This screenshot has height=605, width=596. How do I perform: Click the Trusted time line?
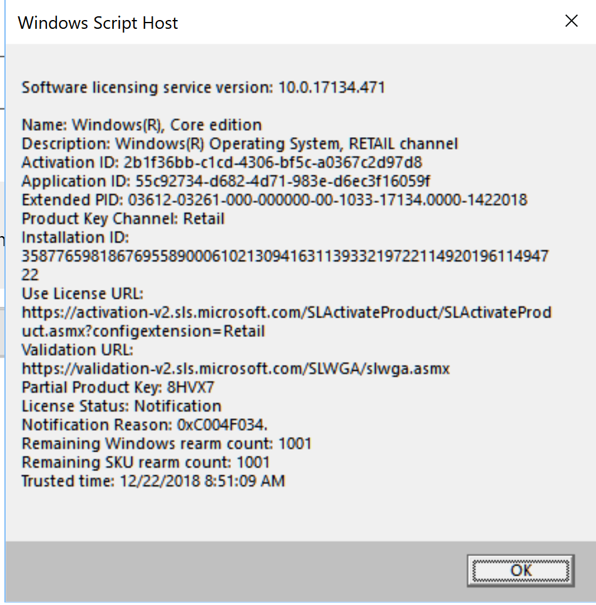point(153,481)
